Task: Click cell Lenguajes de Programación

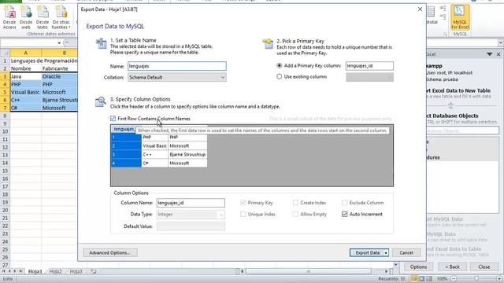Action: [x=44, y=61]
